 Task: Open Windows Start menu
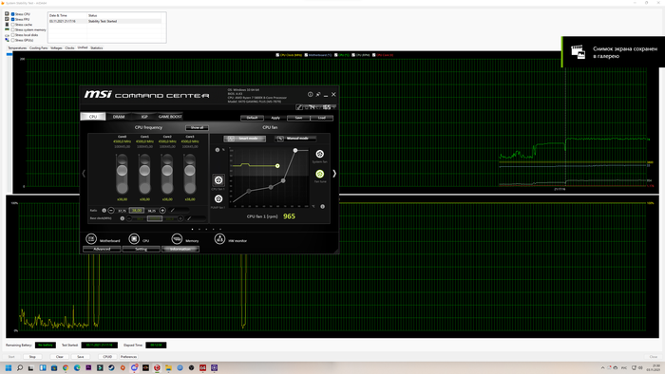pyautogui.click(x=8, y=367)
